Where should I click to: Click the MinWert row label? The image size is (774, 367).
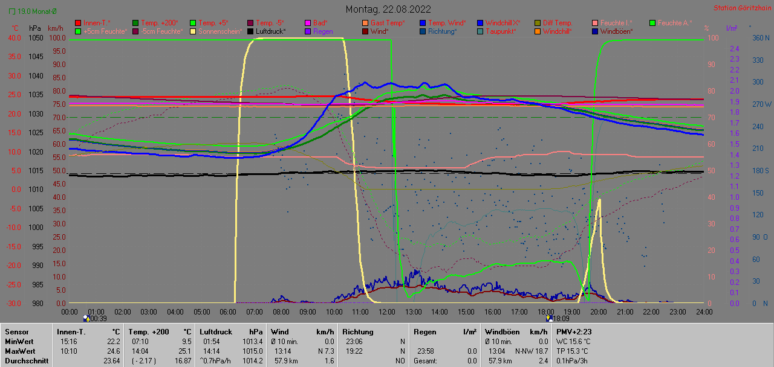point(19,341)
